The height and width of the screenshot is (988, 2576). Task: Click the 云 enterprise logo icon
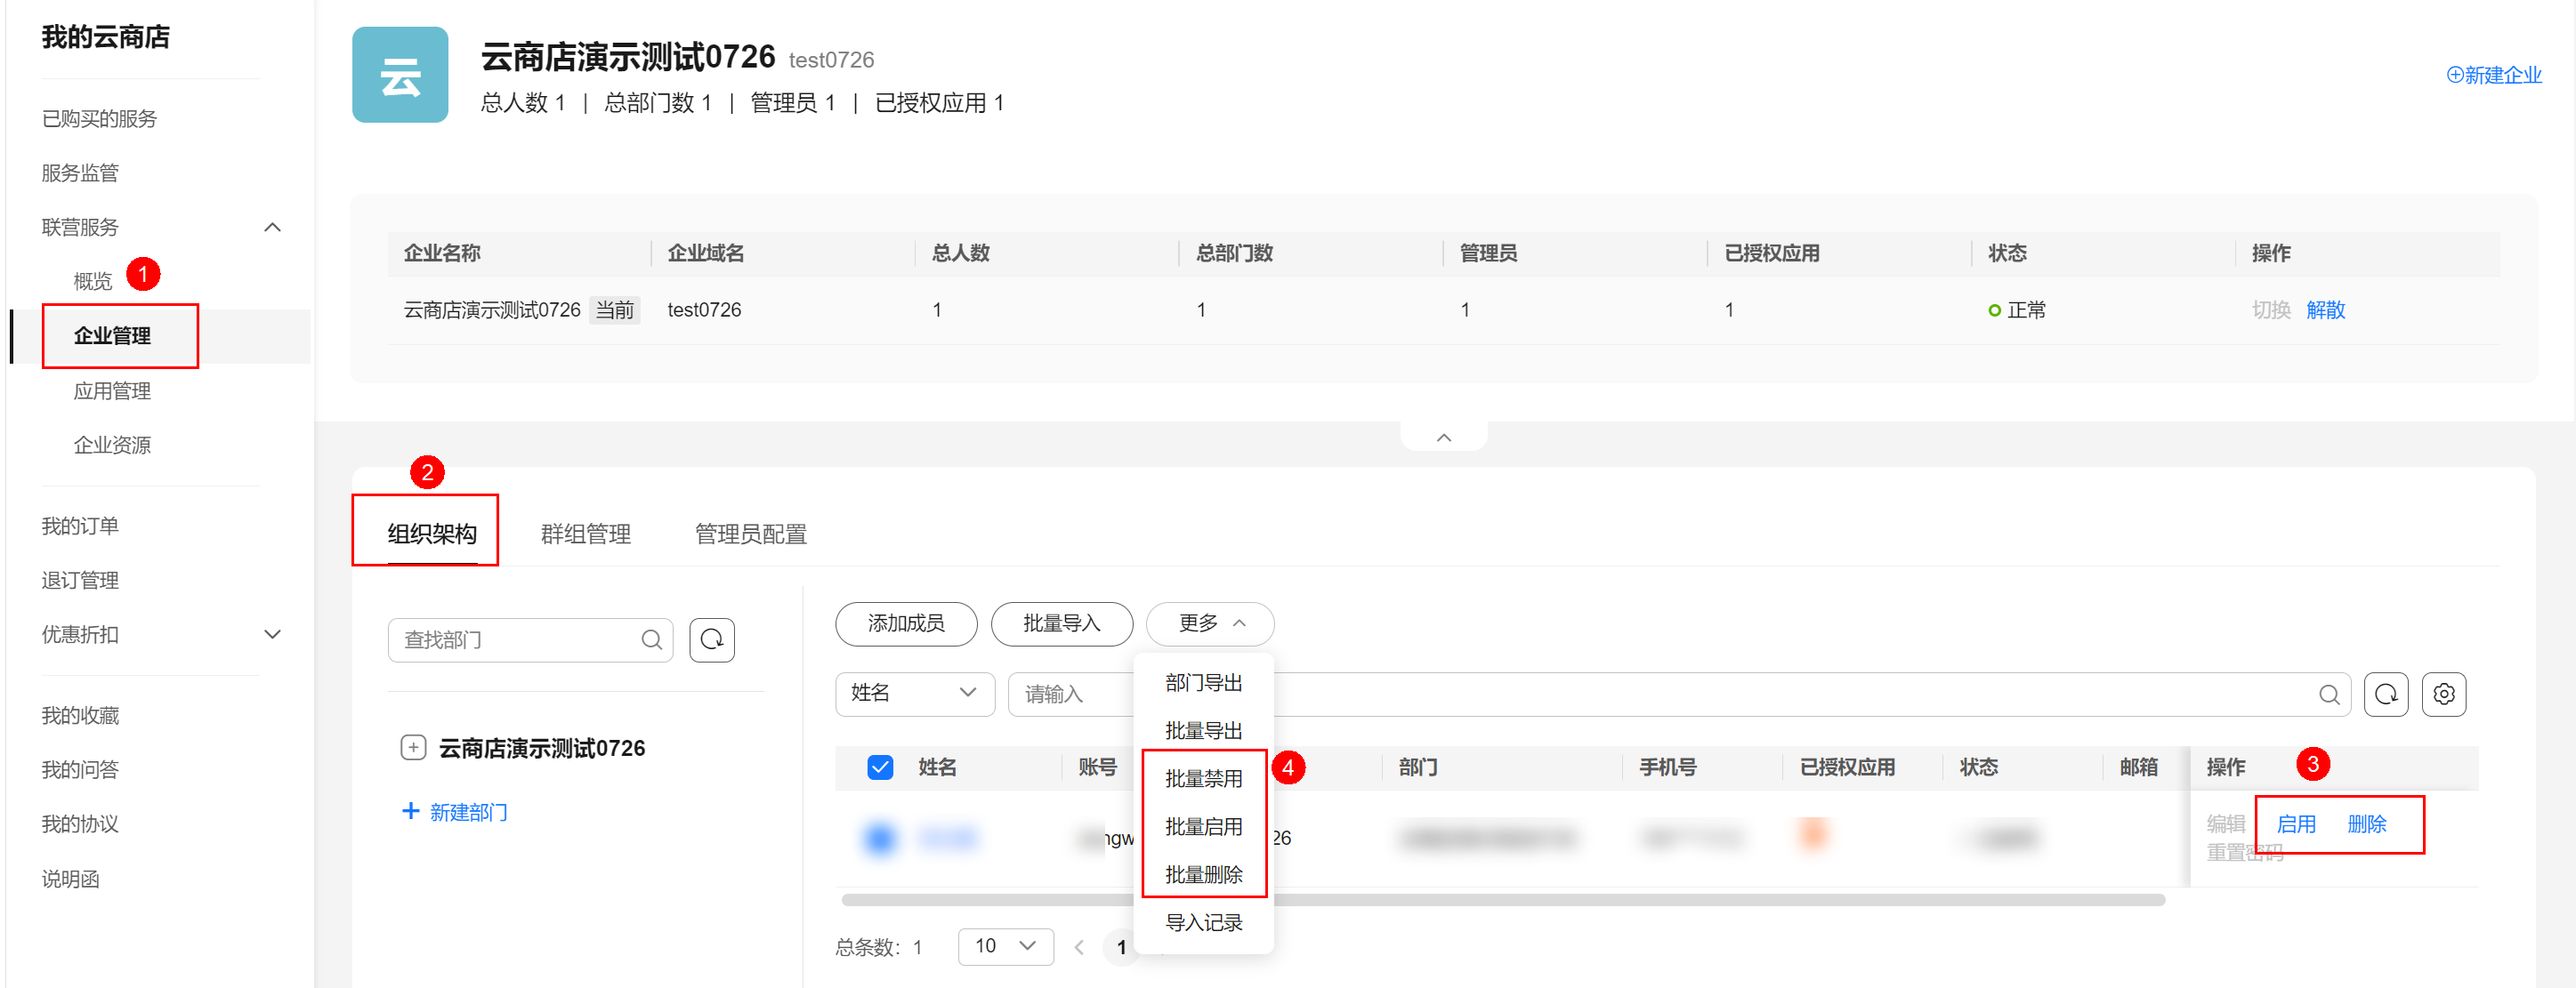pos(400,75)
